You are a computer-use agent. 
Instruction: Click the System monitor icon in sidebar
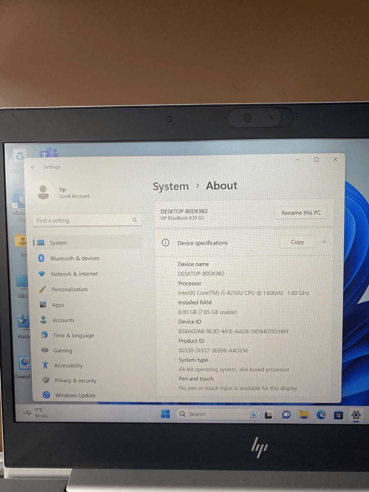tap(41, 243)
